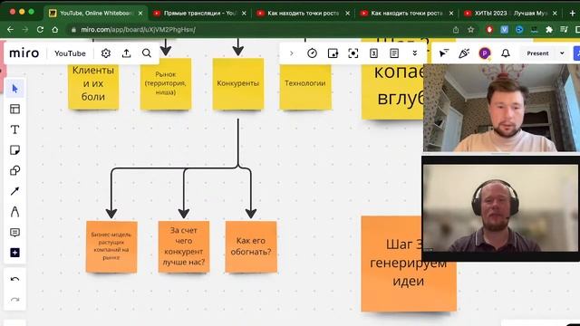
Task: Bookmark this page with star icon
Action: [x=470, y=30]
